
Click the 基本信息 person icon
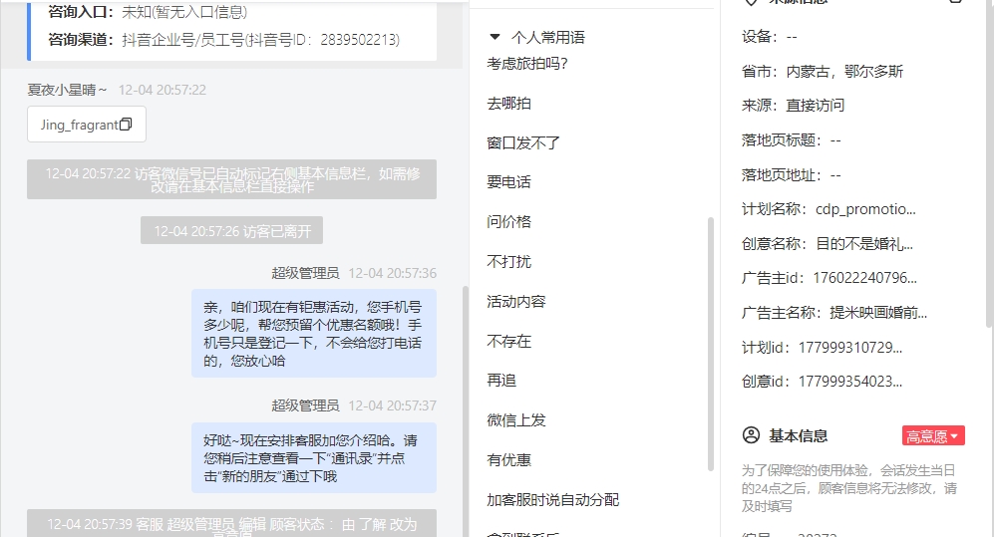pyautogui.click(x=751, y=435)
